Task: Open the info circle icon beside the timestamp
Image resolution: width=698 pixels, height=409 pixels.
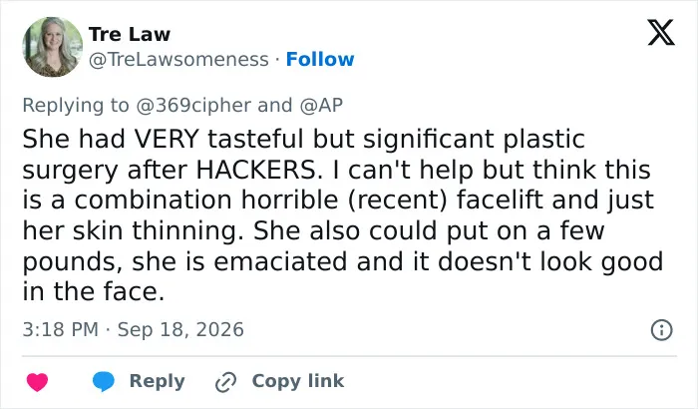Action: (x=661, y=330)
